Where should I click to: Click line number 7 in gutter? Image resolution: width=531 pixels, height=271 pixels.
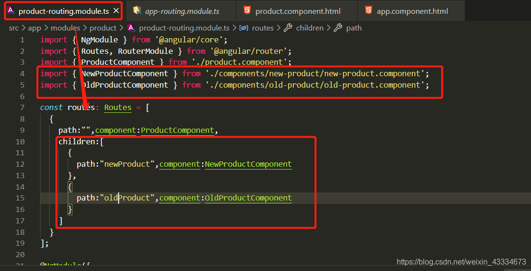pos(22,108)
